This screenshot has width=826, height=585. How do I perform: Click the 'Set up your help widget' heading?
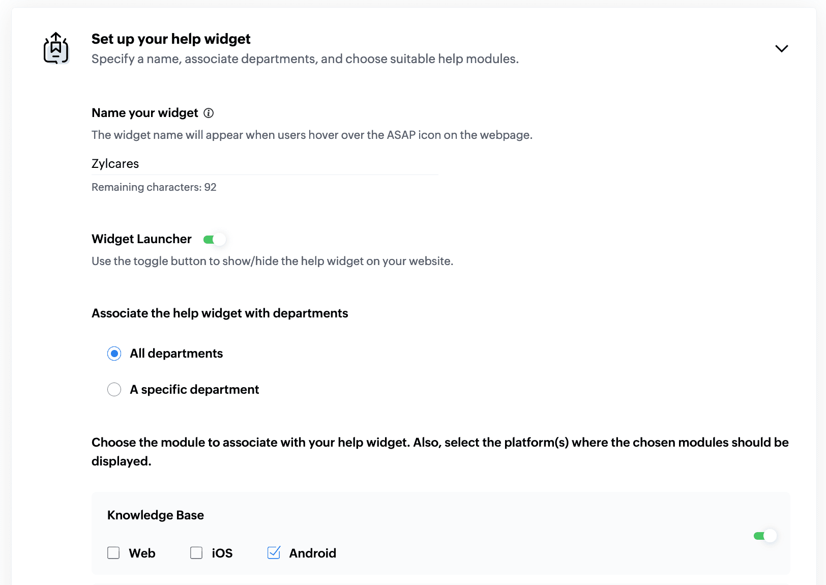pyautogui.click(x=171, y=39)
